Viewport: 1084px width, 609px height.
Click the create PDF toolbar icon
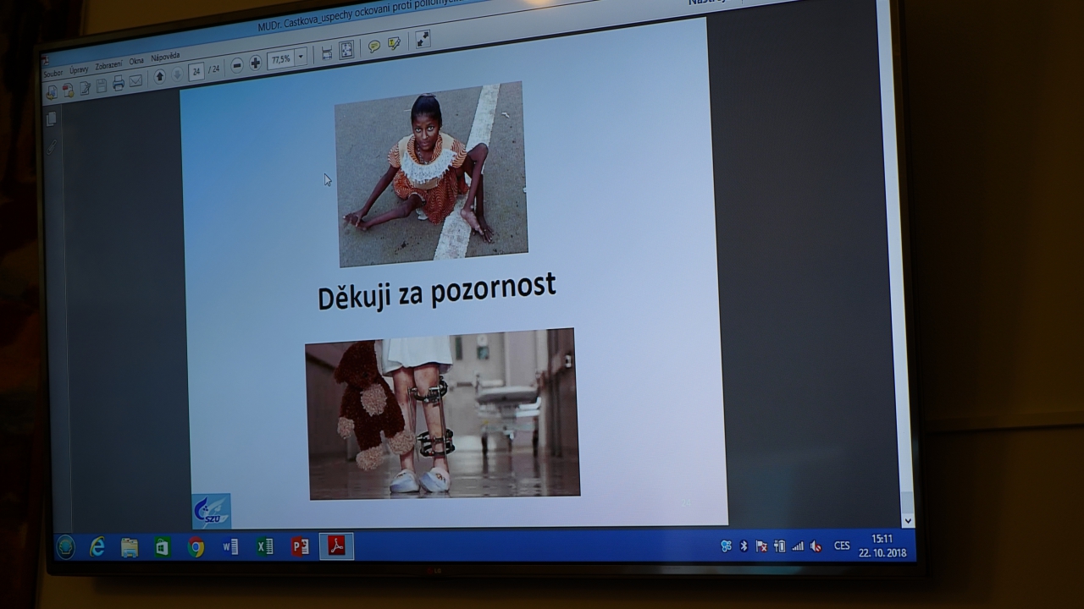tap(68, 90)
